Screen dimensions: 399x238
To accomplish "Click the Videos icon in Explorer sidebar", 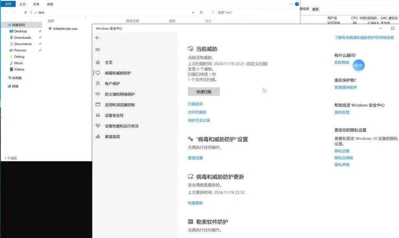I will coord(11,69).
